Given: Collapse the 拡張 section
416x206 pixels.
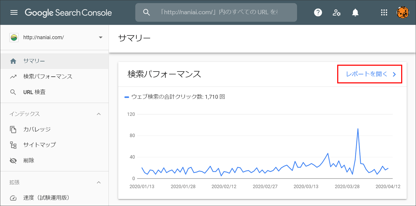Looking at the screenshot, I should coord(99,182).
